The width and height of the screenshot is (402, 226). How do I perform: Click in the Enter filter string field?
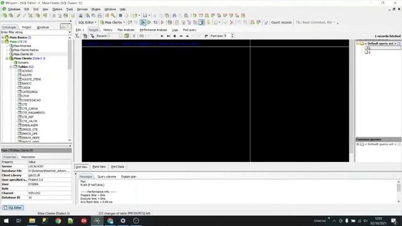pyautogui.click(x=34, y=32)
